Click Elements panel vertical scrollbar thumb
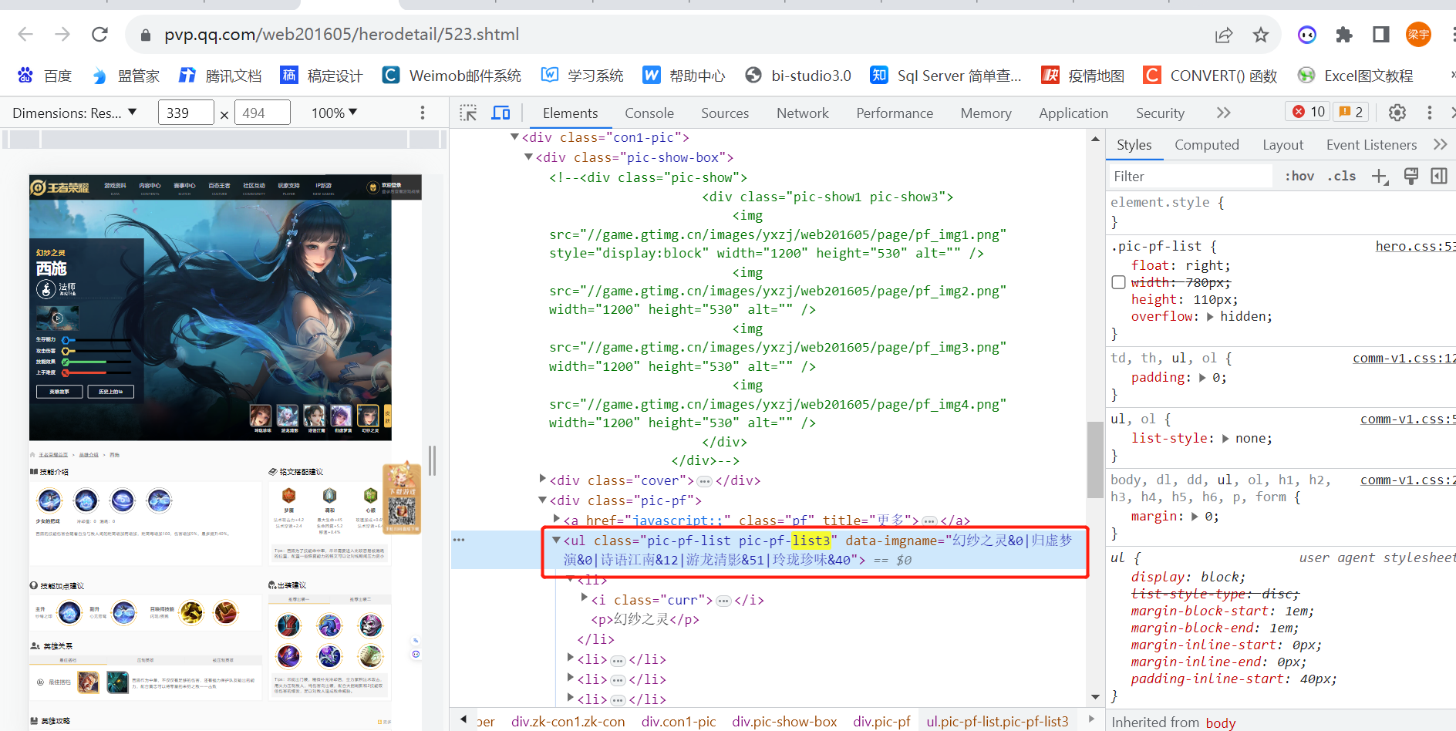 (x=1095, y=460)
